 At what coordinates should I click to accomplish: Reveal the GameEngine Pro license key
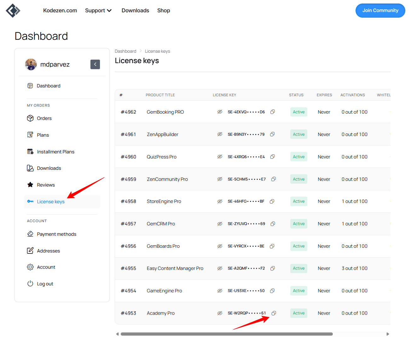pyautogui.click(x=220, y=291)
